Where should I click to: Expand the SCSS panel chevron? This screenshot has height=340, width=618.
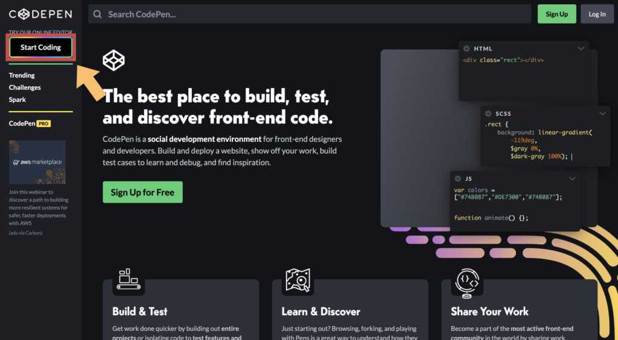tap(602, 113)
